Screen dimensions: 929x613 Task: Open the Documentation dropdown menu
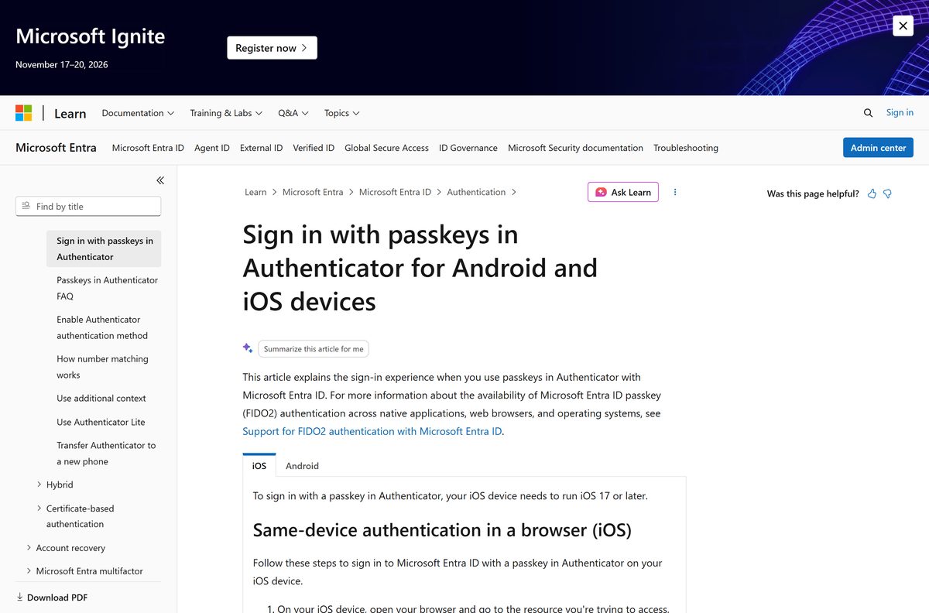click(138, 113)
